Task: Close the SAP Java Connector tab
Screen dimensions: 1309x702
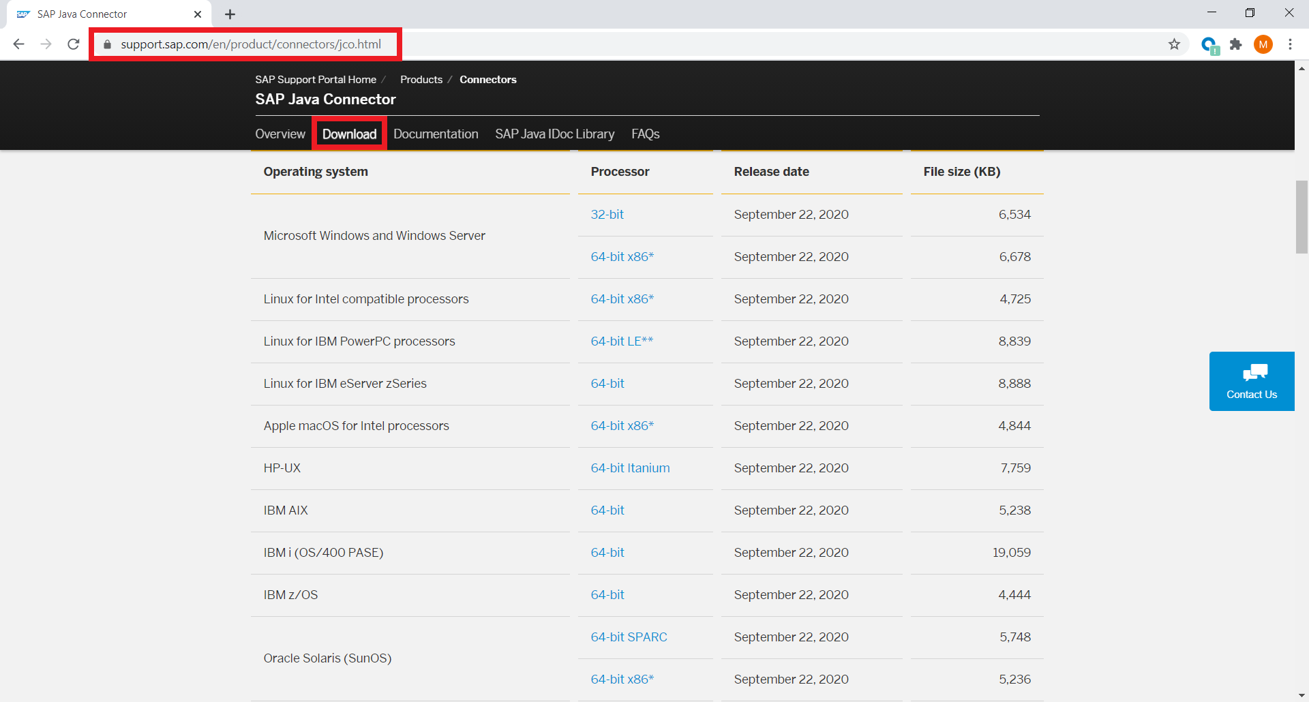Action: pos(198,14)
